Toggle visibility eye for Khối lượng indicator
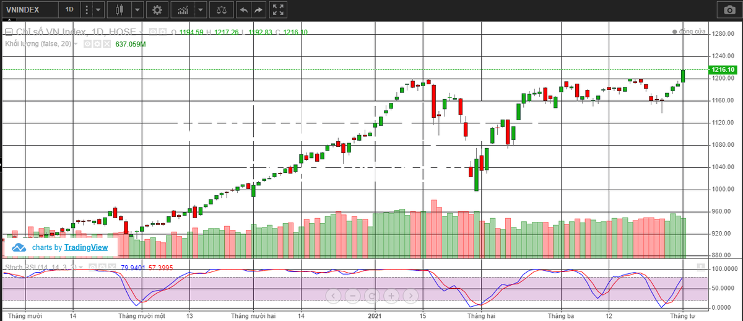743x321 pixels. (87, 44)
